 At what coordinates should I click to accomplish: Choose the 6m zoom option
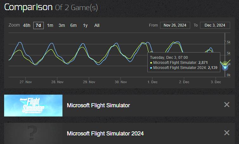point(73,25)
